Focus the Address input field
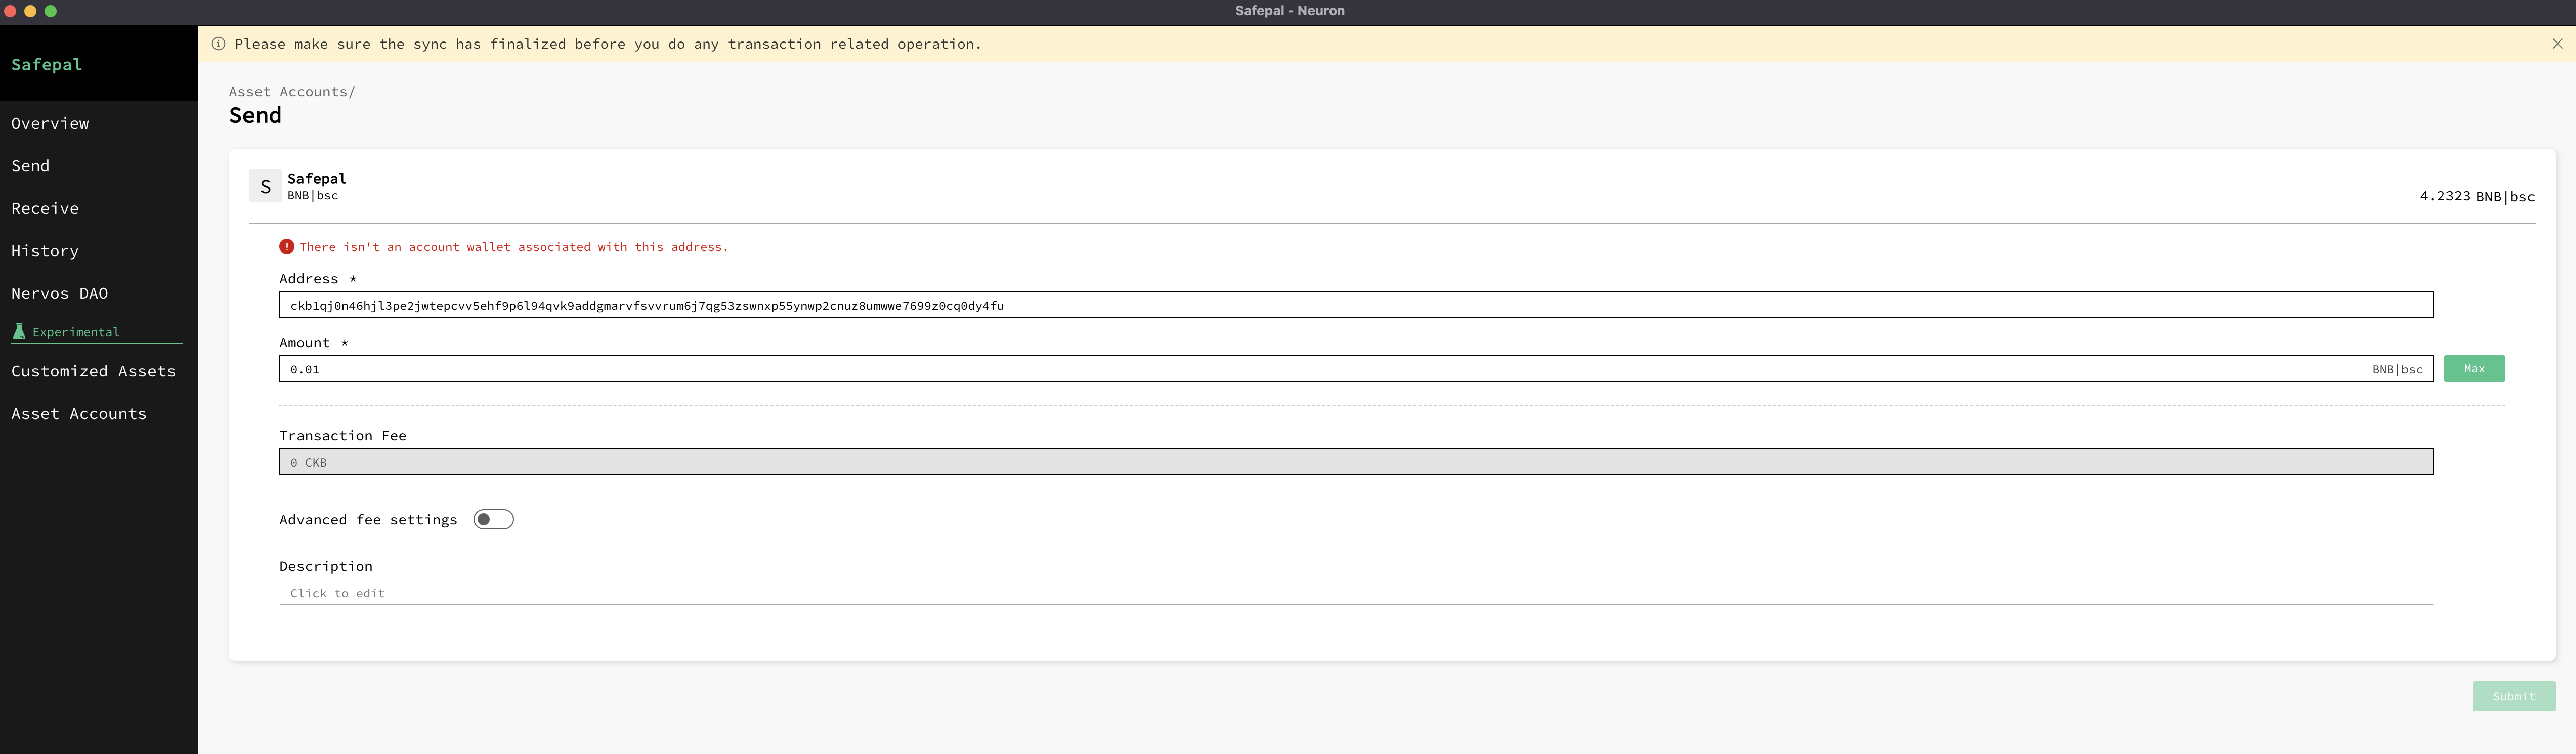The width and height of the screenshot is (2576, 754). coord(1355,305)
